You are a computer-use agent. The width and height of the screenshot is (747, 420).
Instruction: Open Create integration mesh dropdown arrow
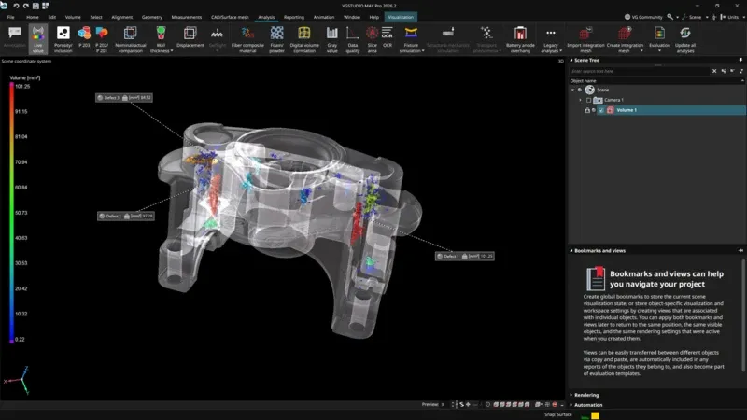coord(641,51)
